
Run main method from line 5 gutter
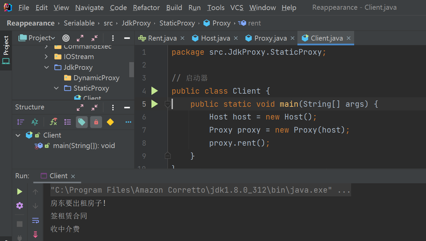(x=154, y=104)
